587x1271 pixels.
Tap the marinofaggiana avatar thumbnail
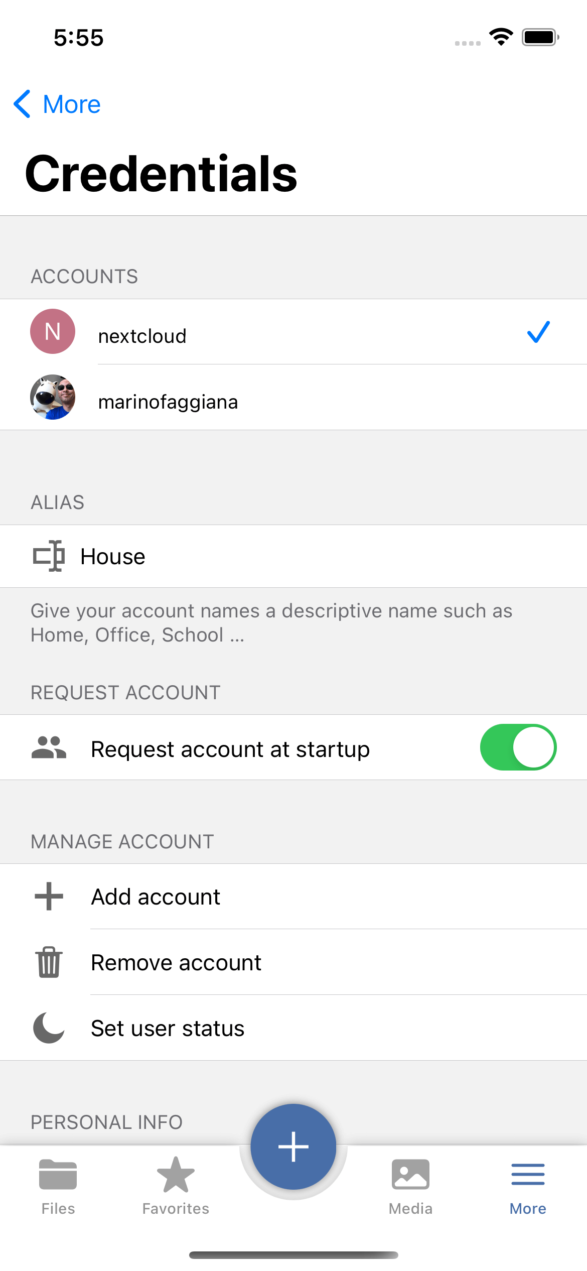click(x=53, y=397)
